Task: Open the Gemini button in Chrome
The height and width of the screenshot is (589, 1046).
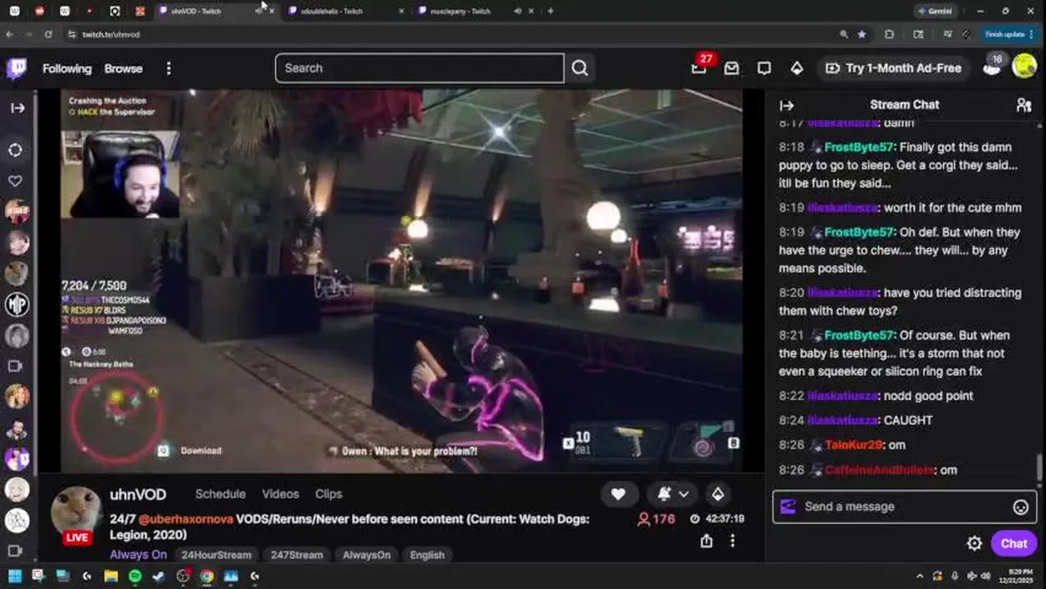Action: pyautogui.click(x=934, y=11)
